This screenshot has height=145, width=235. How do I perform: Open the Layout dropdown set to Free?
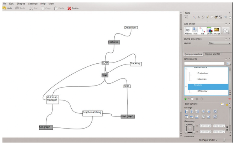pyautogui.click(x=219, y=43)
